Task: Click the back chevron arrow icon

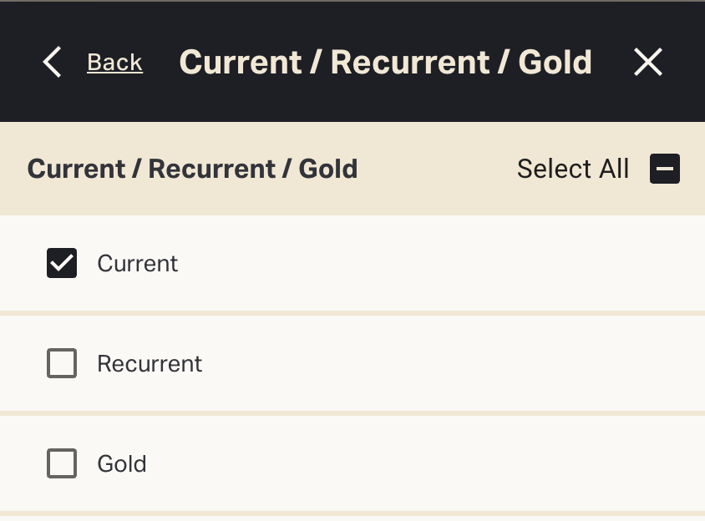Action: 52,63
